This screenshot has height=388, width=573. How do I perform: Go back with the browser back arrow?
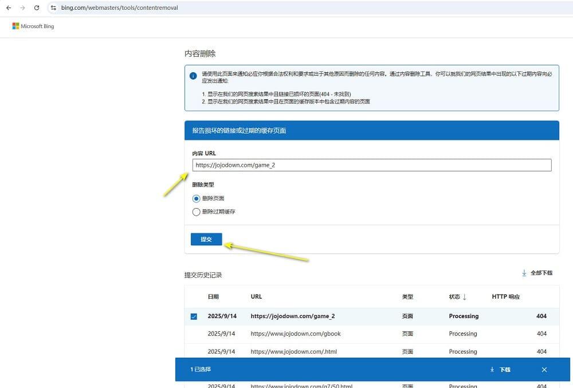[x=9, y=7]
